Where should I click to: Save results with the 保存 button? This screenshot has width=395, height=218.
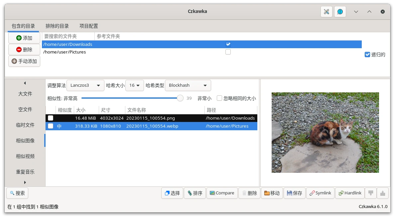point(294,193)
